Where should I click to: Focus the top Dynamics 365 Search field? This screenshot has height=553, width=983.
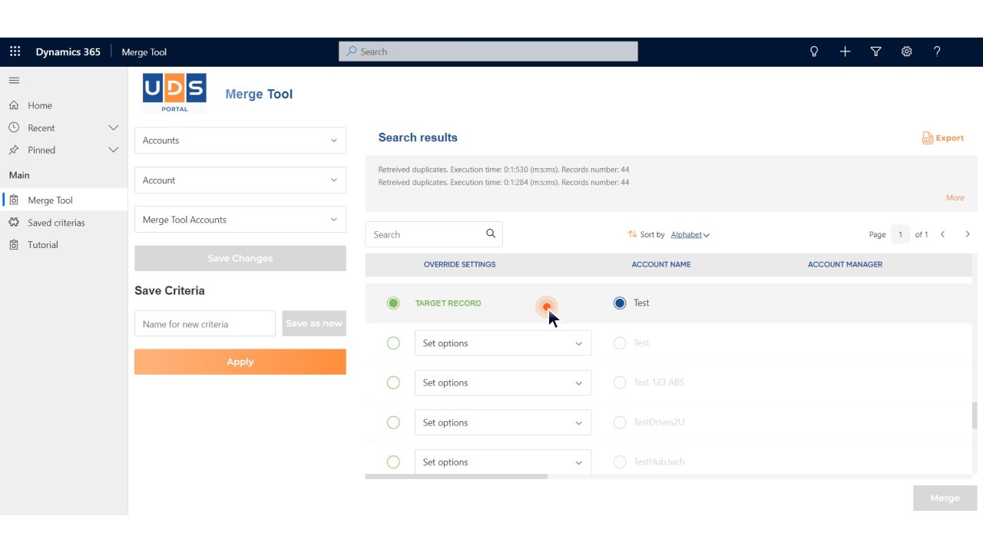488,51
